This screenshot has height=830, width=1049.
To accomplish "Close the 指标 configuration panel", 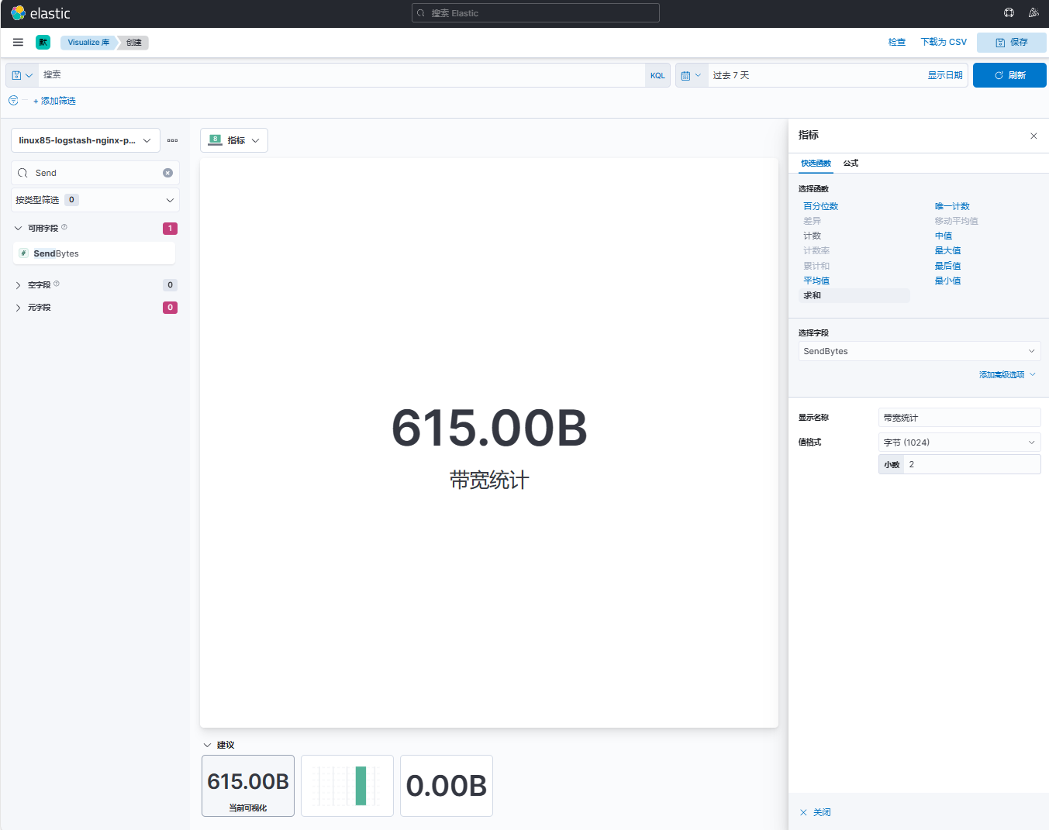I will 1033,136.
